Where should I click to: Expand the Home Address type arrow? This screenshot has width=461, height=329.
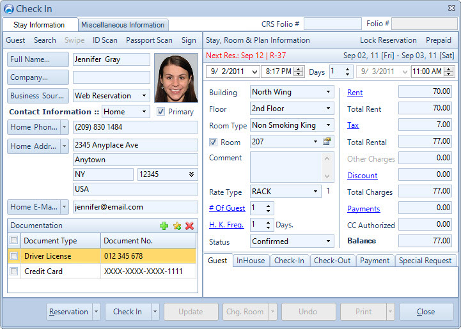[x=65, y=146]
